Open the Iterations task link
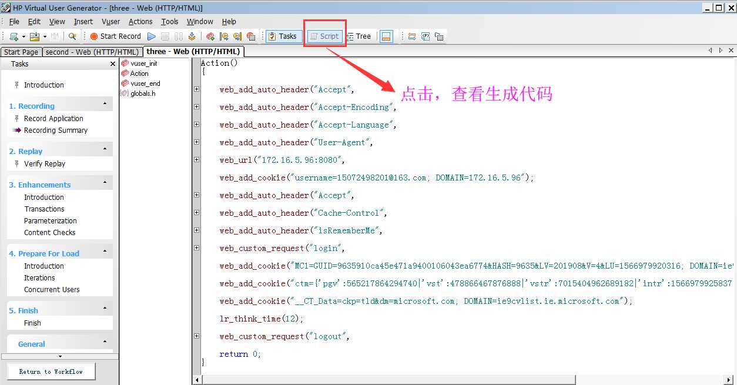The height and width of the screenshot is (385, 737). pos(39,278)
